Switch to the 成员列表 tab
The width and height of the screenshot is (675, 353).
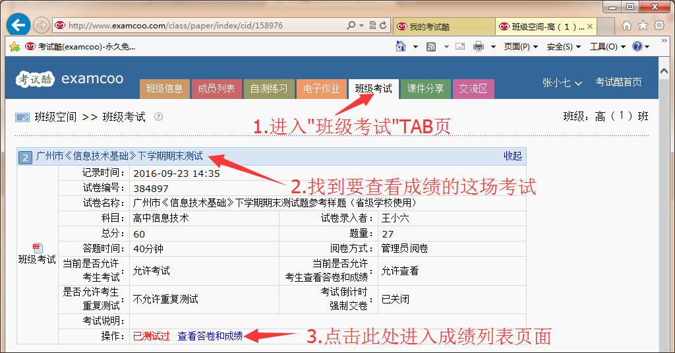point(216,88)
